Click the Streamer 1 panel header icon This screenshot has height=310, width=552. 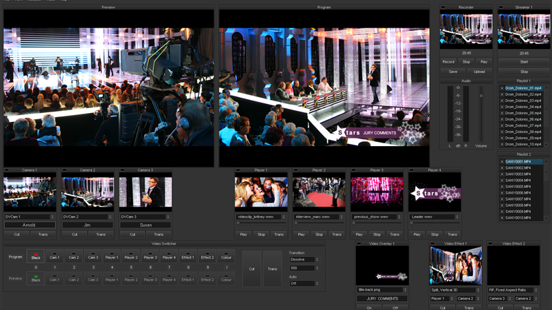501,8
